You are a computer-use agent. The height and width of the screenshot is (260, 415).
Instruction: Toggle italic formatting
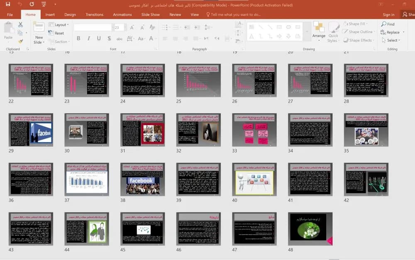[89, 38]
